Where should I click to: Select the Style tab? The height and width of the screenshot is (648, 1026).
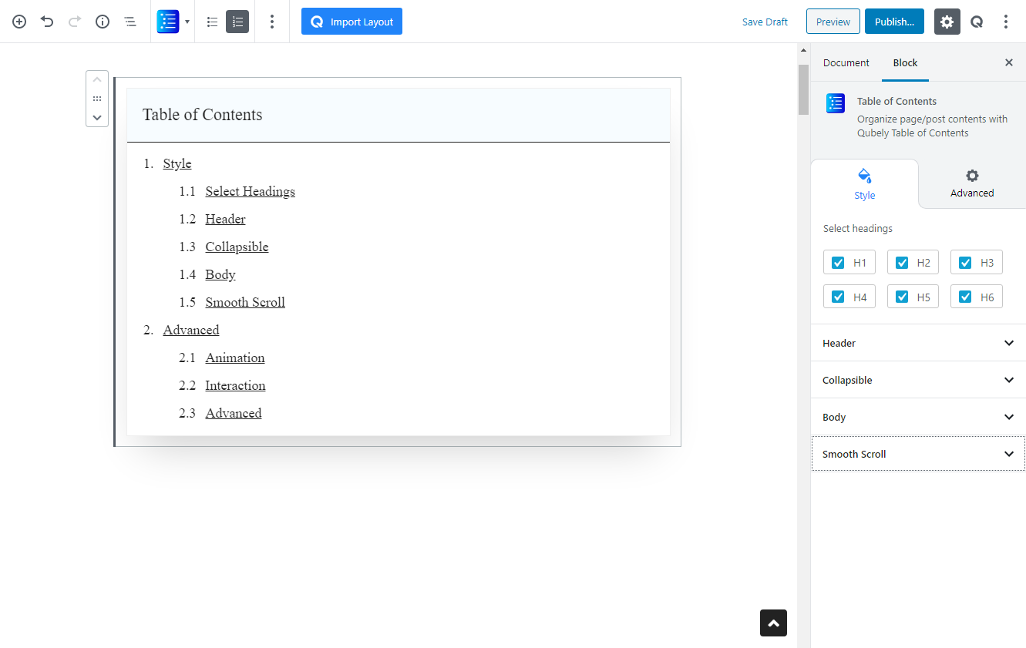pyautogui.click(x=864, y=183)
